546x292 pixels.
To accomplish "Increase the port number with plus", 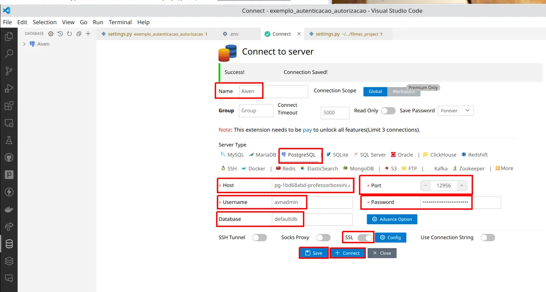I will click(462, 186).
